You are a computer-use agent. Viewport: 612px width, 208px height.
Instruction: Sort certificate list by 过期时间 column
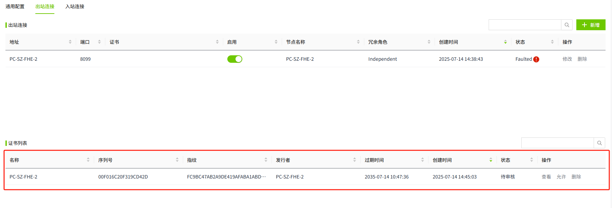coord(422,160)
